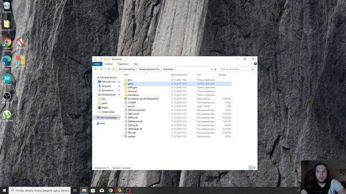Click the Windows taskbar search box
Screen dimensions: 346x194
point(39,190)
